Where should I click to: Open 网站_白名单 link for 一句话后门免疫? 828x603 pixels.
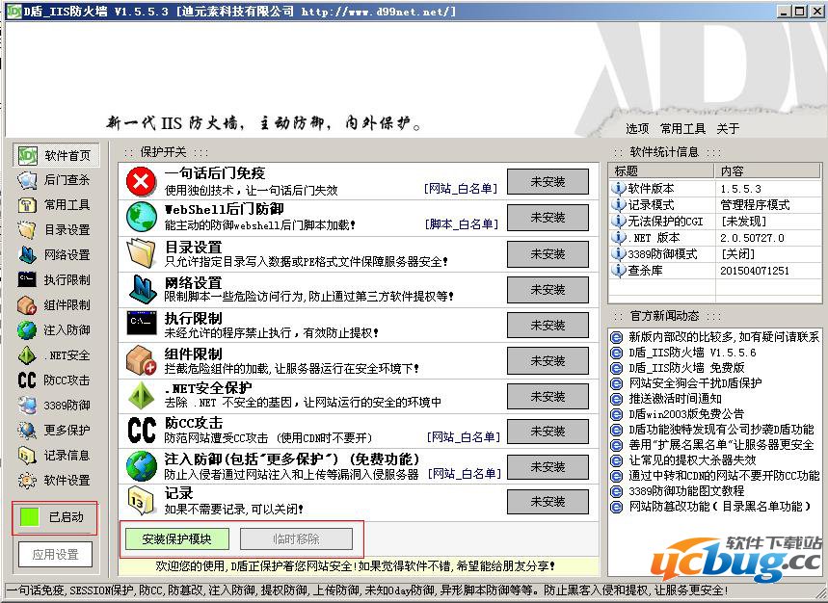coord(461,189)
